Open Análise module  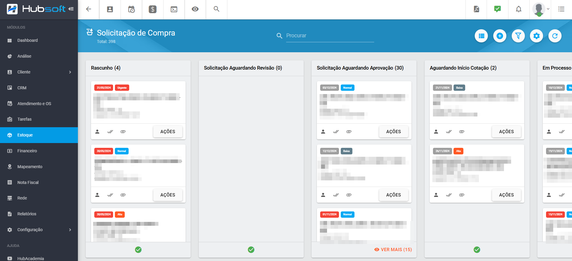(x=39, y=56)
